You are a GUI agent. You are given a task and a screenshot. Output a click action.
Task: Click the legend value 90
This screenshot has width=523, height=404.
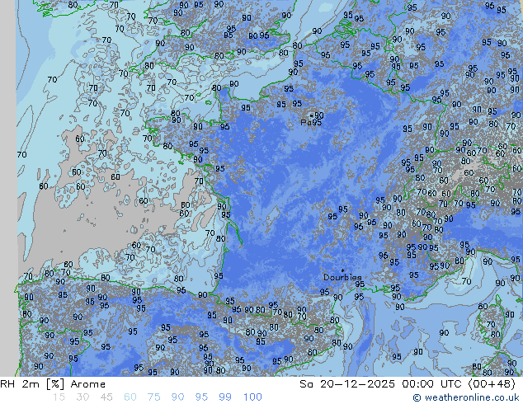tap(177, 397)
